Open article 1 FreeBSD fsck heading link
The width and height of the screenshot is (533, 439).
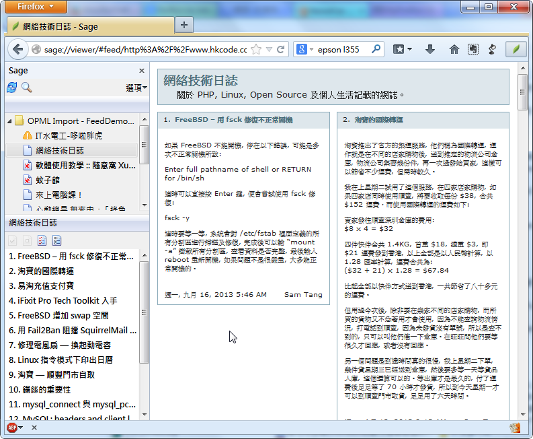coord(233,120)
